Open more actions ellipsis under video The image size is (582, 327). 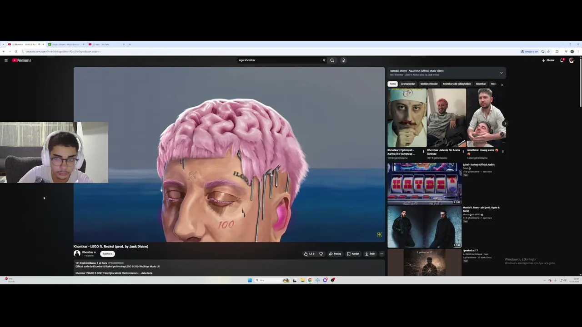pos(381,254)
